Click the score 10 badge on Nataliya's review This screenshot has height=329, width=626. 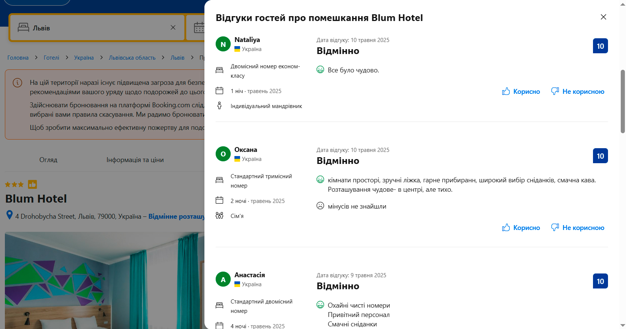point(600,46)
